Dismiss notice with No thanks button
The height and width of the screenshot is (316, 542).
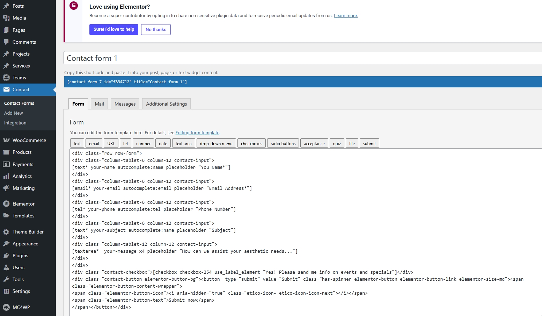point(156,30)
